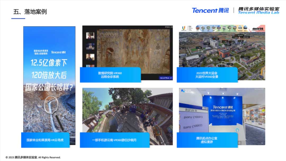286x161 pixels.
Task: Click the blue navigation hotspot on the office floor
Action: click(238, 130)
